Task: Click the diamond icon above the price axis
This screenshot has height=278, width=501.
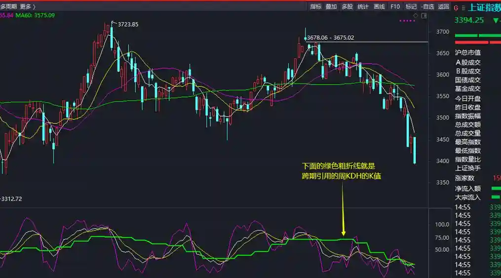Action: click(416, 16)
